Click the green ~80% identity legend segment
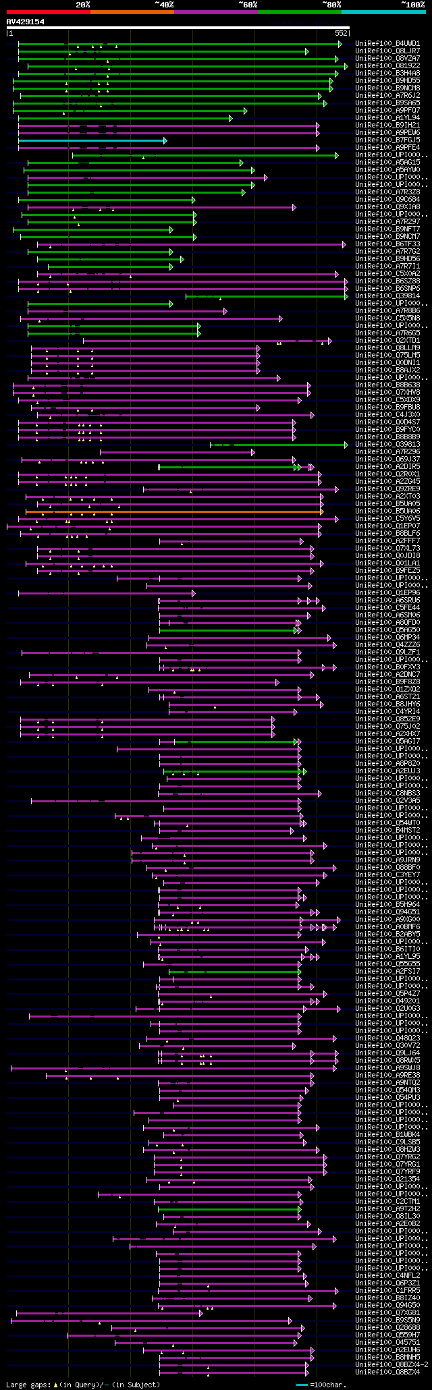The width and height of the screenshot is (432, 1390). [300, 12]
